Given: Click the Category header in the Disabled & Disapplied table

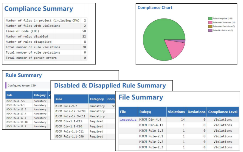Looking at the screenshot, I should (x=97, y=99).
